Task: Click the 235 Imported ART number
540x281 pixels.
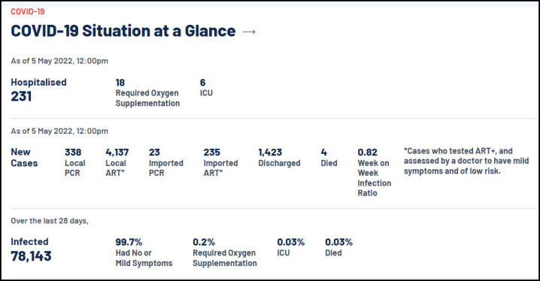Action: (220, 162)
